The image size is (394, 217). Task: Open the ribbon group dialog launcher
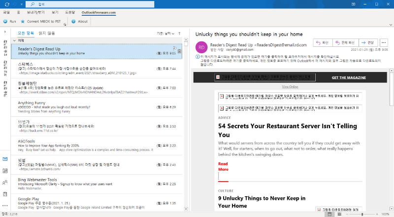pos(65,25)
